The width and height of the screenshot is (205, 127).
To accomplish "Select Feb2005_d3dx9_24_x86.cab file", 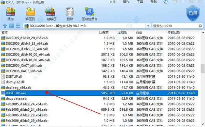I will point(27,110).
